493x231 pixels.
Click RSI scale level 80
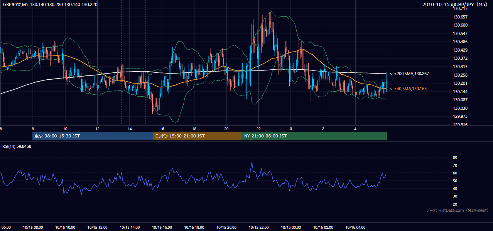(x=455, y=157)
